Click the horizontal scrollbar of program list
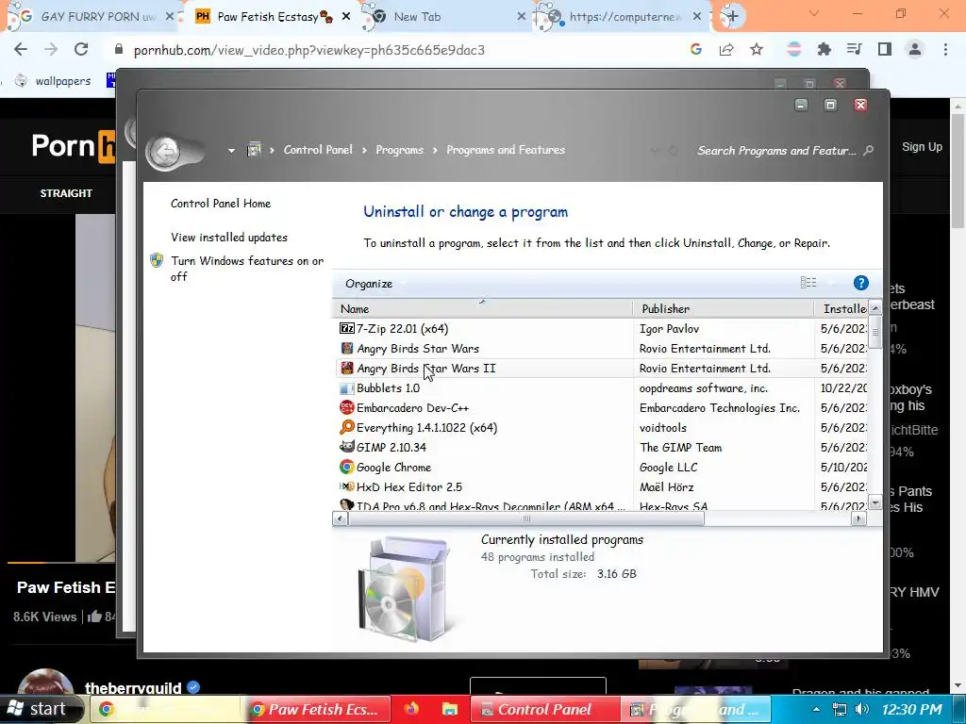The image size is (966, 724). click(x=525, y=519)
